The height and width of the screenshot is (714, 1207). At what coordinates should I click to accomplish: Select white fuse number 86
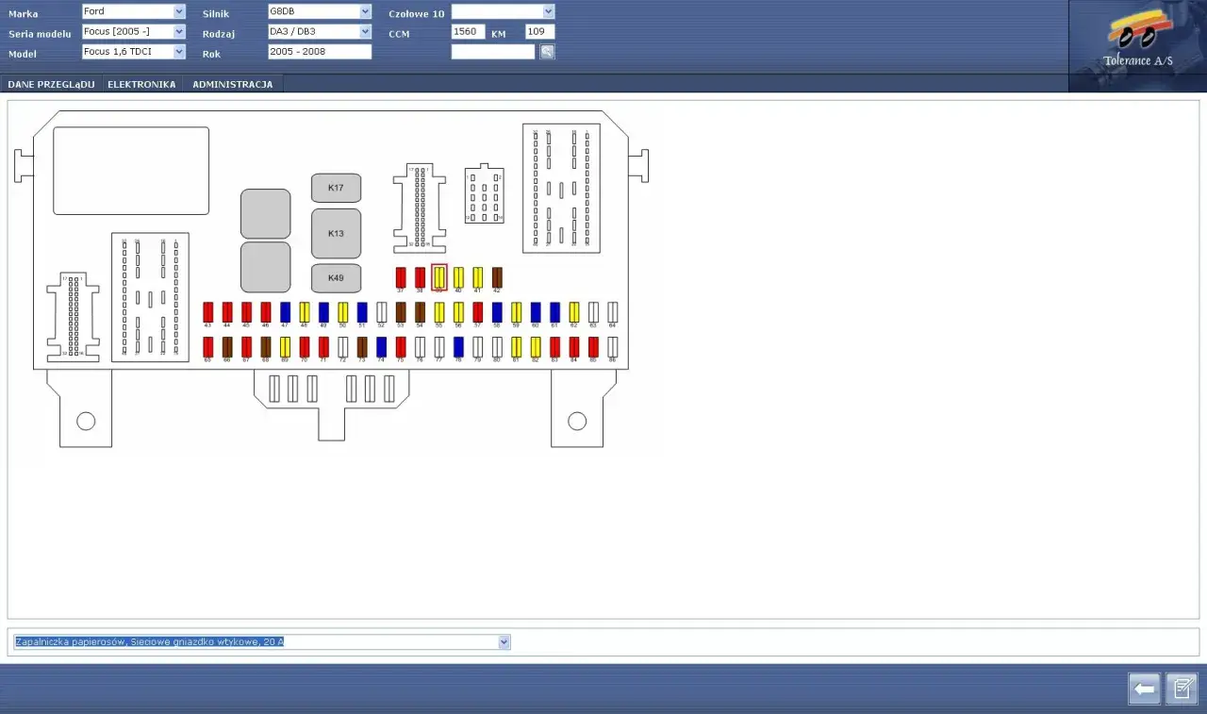612,347
